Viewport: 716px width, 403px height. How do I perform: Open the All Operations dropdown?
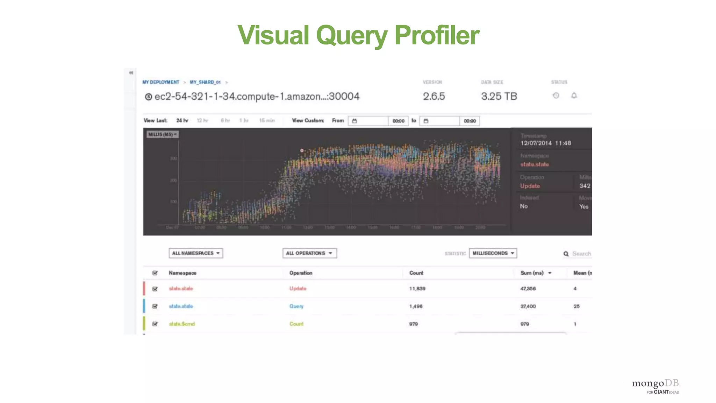click(x=309, y=253)
